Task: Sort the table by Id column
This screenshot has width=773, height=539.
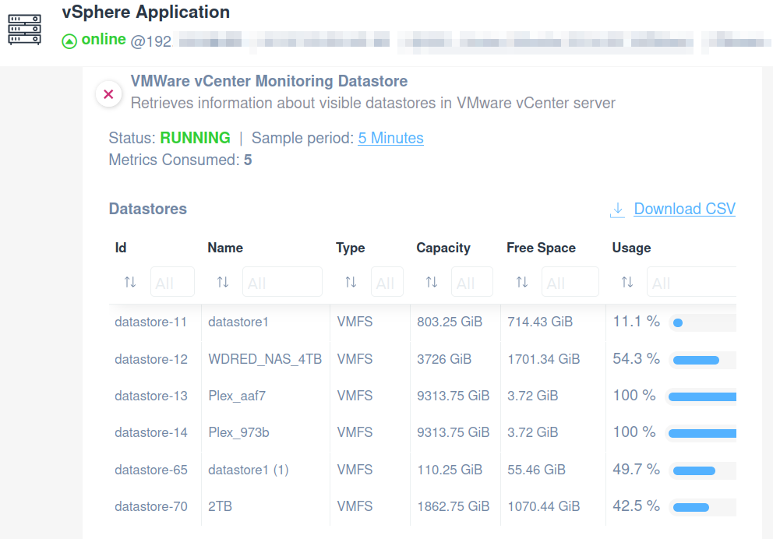Action: pyautogui.click(x=130, y=282)
